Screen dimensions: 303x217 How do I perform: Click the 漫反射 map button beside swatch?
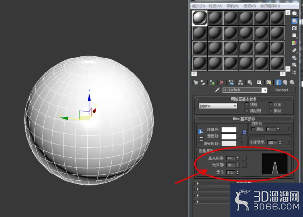[x=240, y=136]
